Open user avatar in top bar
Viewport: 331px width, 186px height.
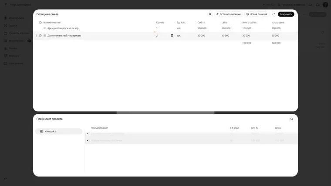click(x=325, y=5)
